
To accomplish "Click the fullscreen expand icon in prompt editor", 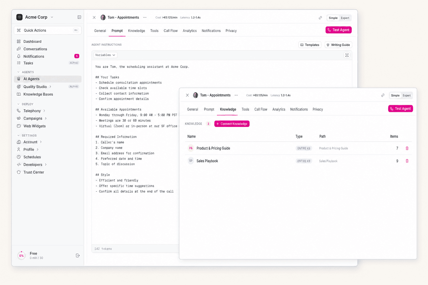I will [x=347, y=55].
